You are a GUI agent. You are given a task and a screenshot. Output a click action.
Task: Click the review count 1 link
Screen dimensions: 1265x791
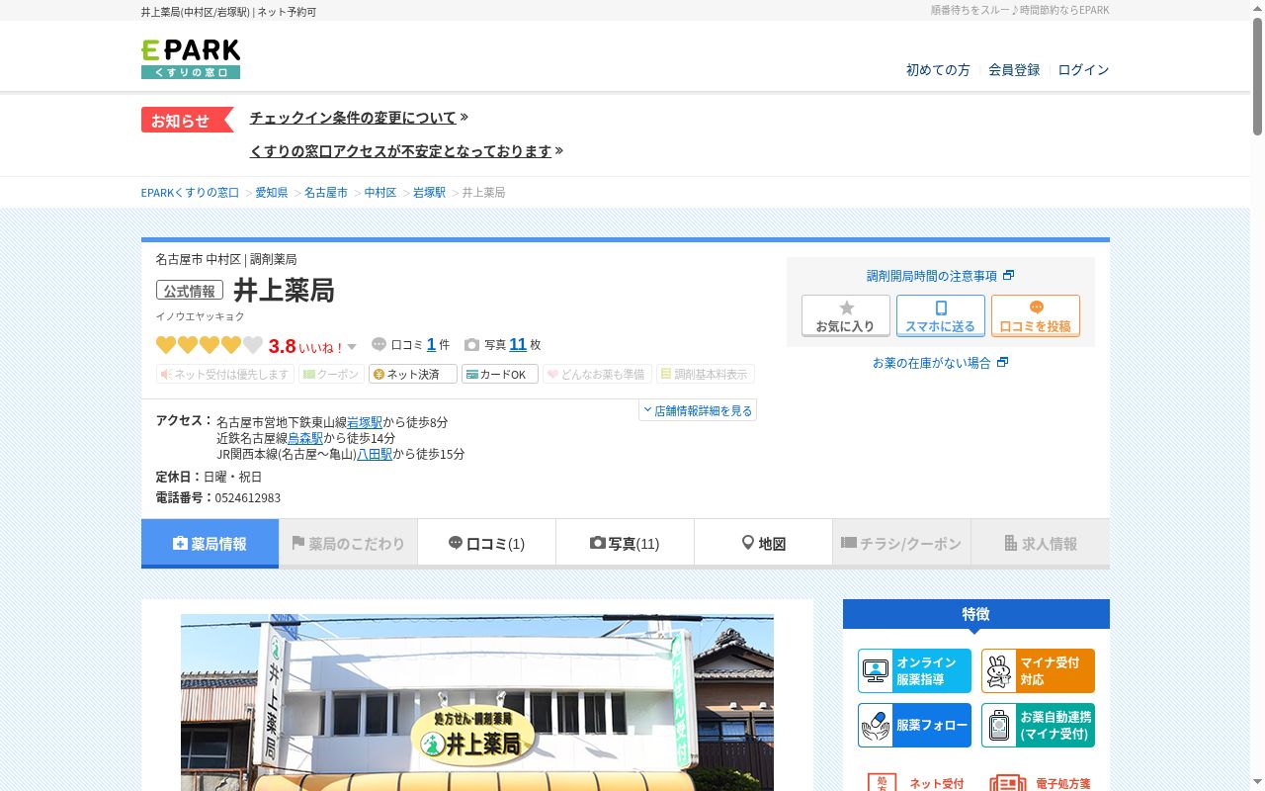[431, 344]
